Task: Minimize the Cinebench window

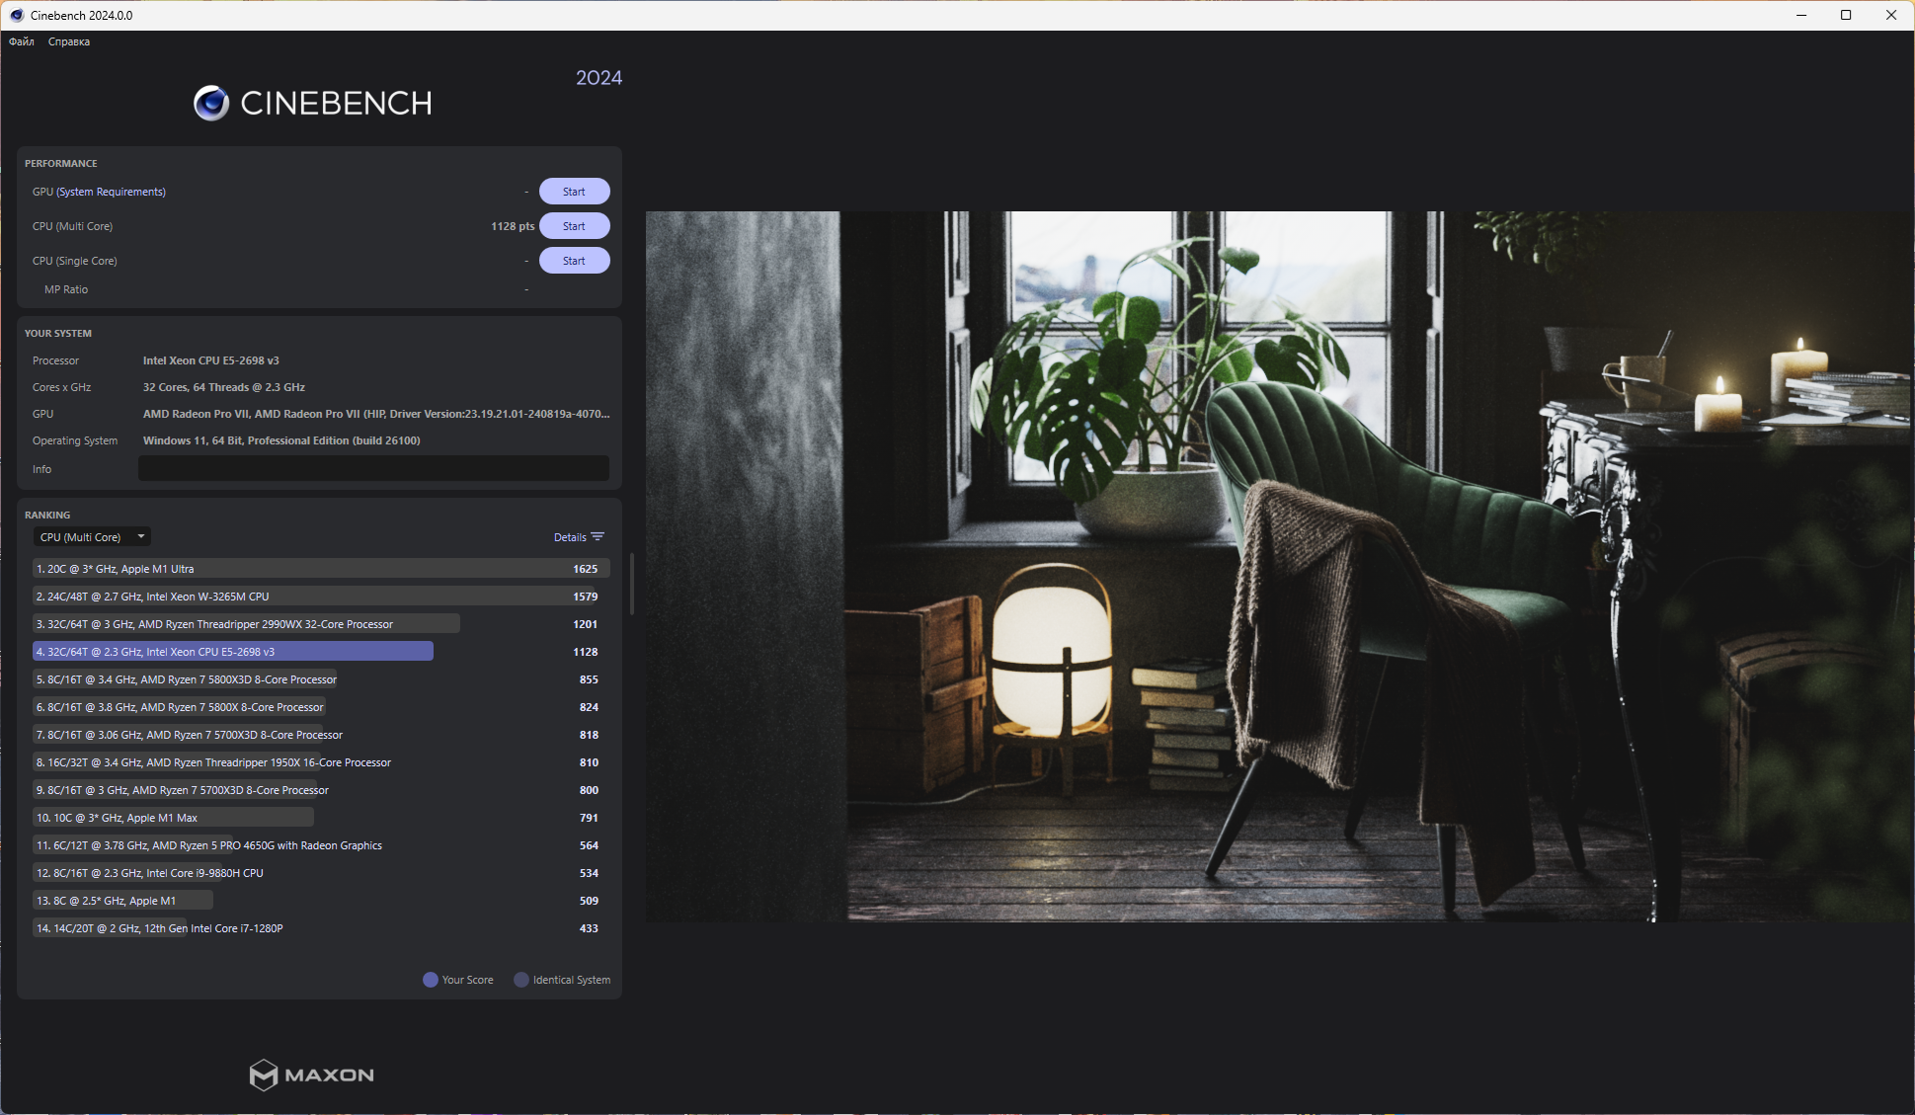Action: click(x=1801, y=15)
